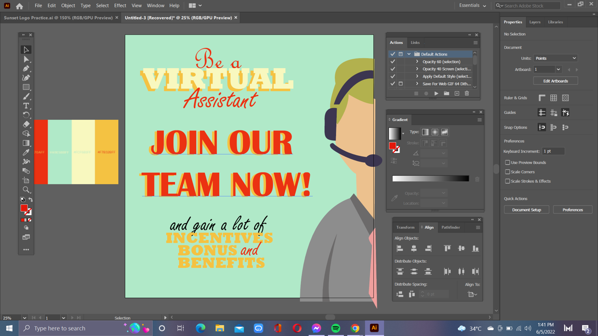Create new action set folder
The width and height of the screenshot is (598, 336).
[x=447, y=93]
